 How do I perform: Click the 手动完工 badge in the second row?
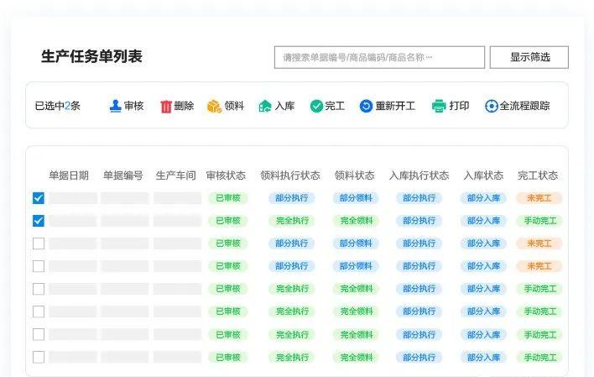click(x=539, y=221)
